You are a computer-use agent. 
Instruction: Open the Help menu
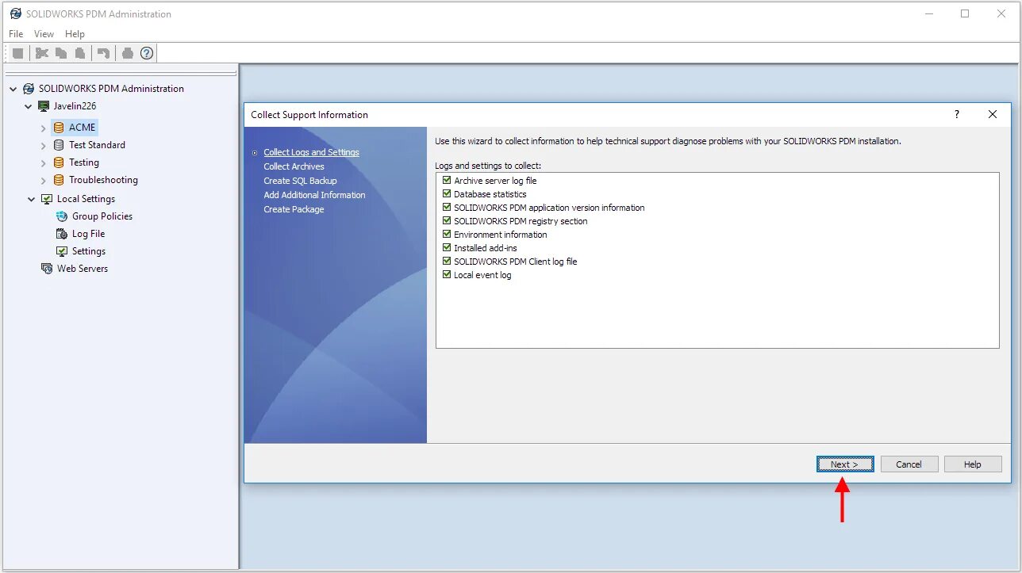(x=75, y=34)
